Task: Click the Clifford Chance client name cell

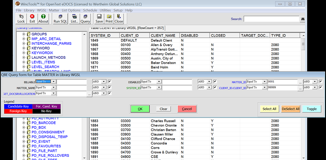Action: 164,139
